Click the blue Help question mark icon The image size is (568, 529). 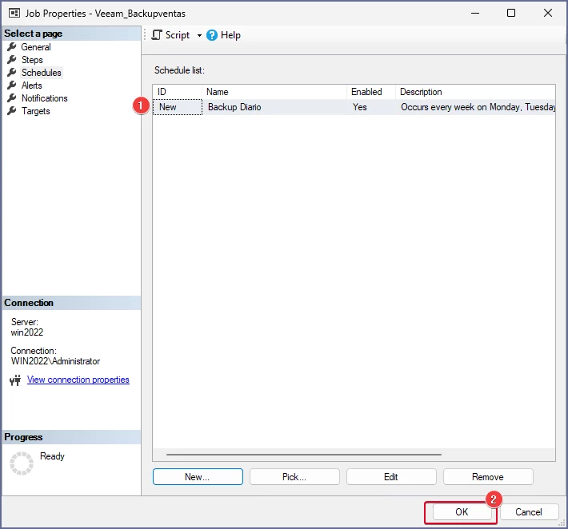[x=212, y=35]
